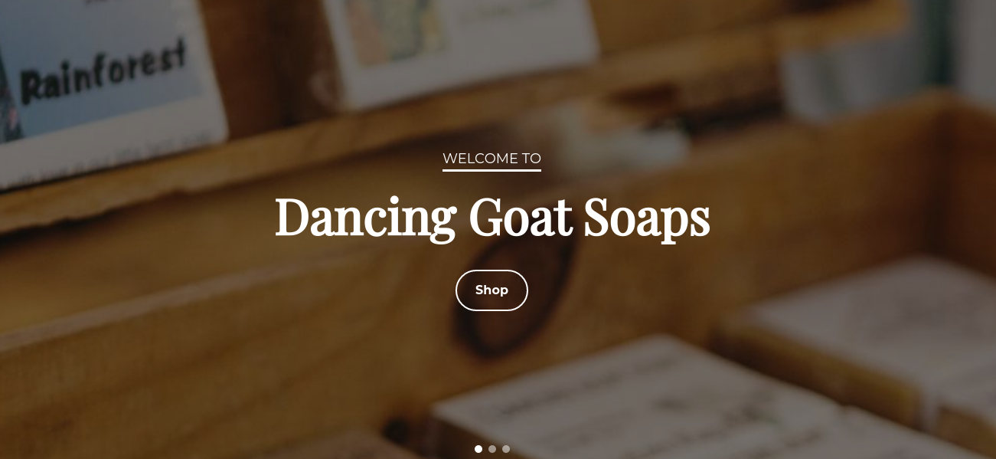Click the word Rainforest on the card
996x459 pixels.
[103, 71]
